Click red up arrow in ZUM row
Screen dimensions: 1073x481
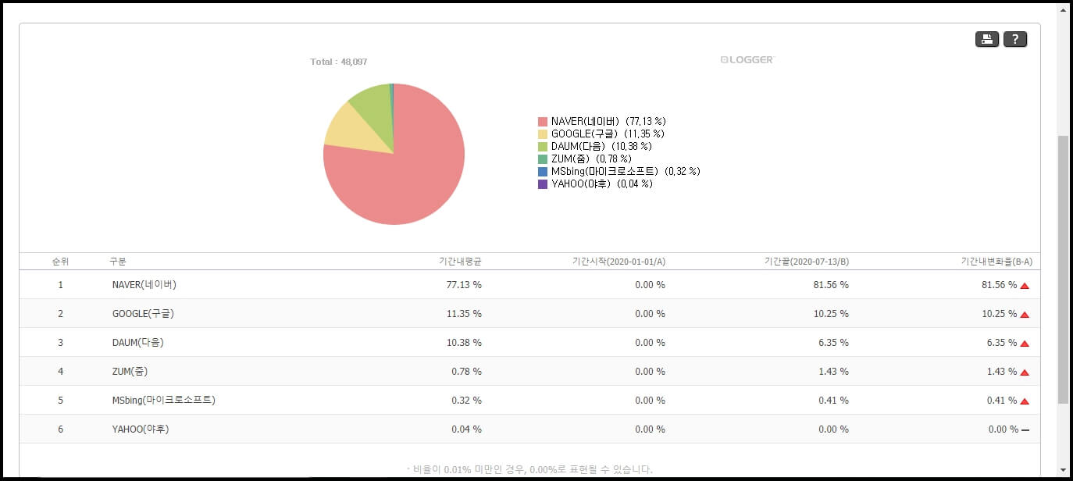click(x=1025, y=372)
